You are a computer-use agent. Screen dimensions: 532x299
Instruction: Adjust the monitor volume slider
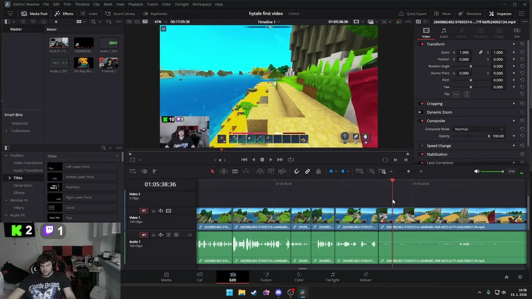pyautogui.click(x=493, y=172)
